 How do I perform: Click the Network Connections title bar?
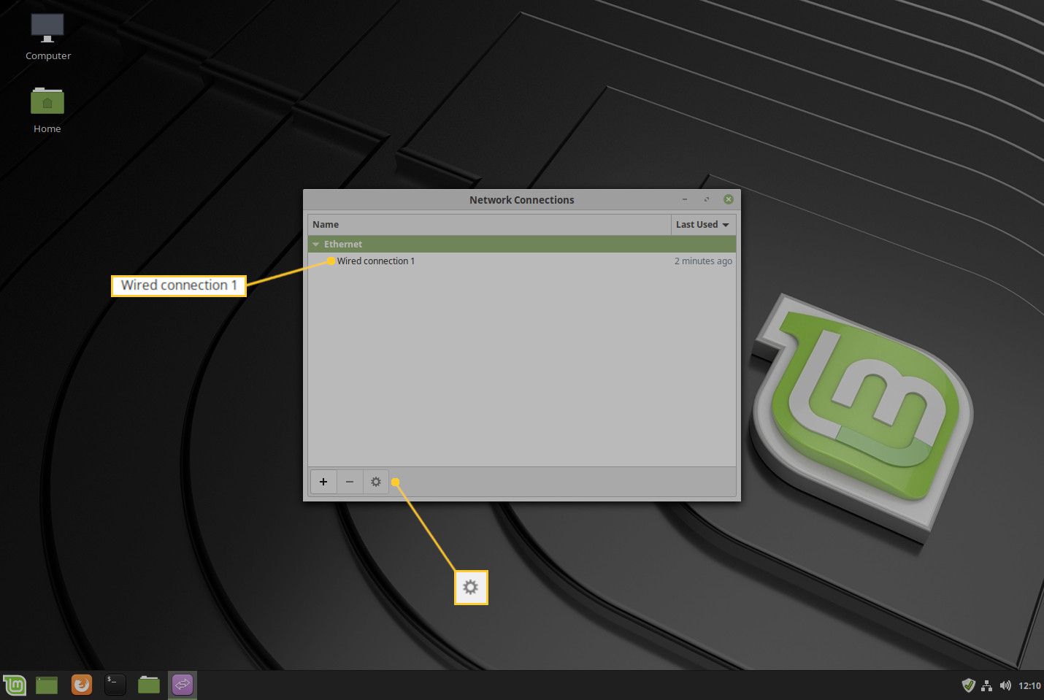click(x=521, y=199)
